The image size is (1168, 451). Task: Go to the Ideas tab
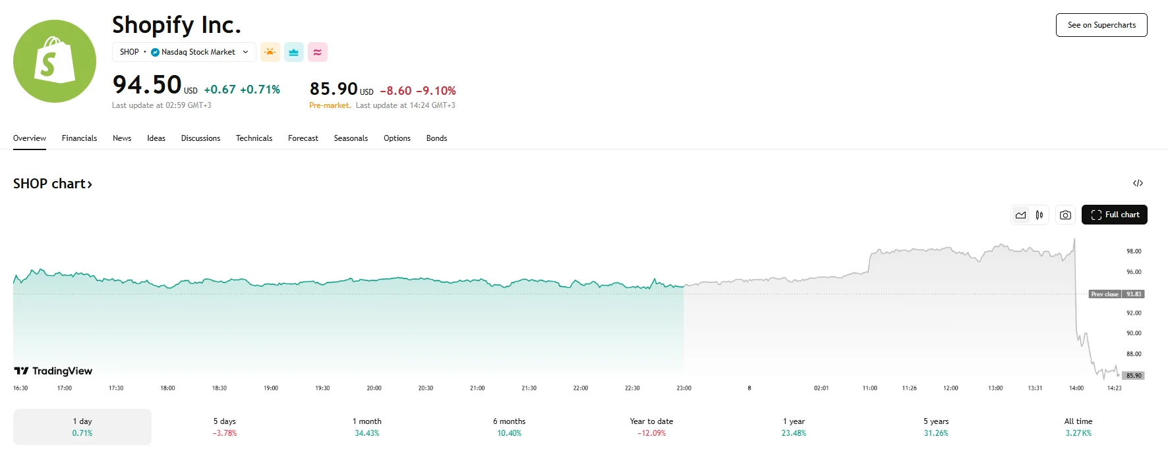pyautogui.click(x=156, y=138)
